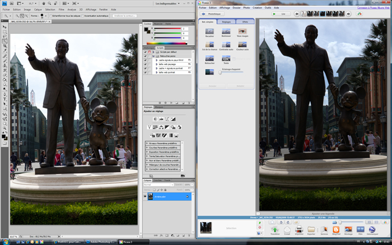Image resolution: width=392 pixels, height=245 pixels.
Task: Hide the Arrière-plan layer eye icon
Action: [x=145, y=197]
